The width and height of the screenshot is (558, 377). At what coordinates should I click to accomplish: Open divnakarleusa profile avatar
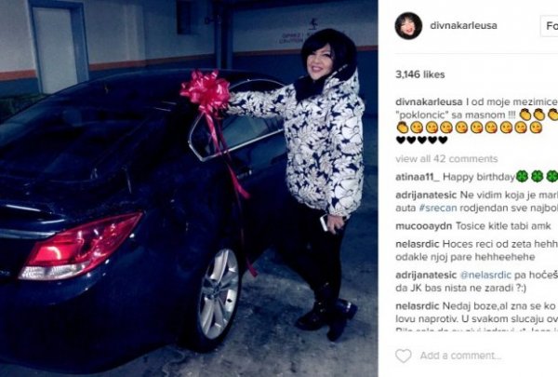tap(408, 26)
